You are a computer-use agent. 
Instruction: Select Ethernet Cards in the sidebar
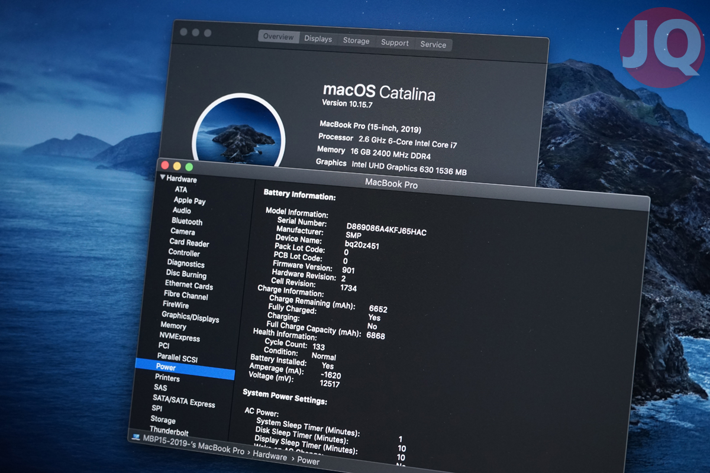(x=189, y=285)
